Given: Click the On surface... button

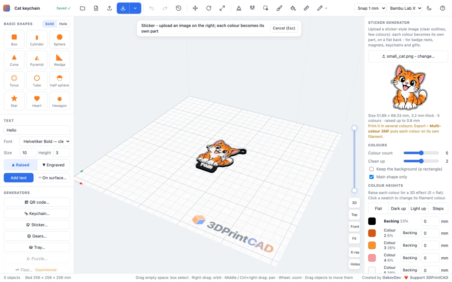Looking at the screenshot, I should 53,178.
